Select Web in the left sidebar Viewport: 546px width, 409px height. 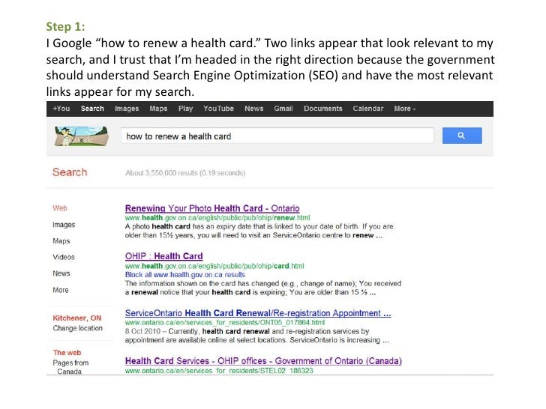tap(60, 208)
